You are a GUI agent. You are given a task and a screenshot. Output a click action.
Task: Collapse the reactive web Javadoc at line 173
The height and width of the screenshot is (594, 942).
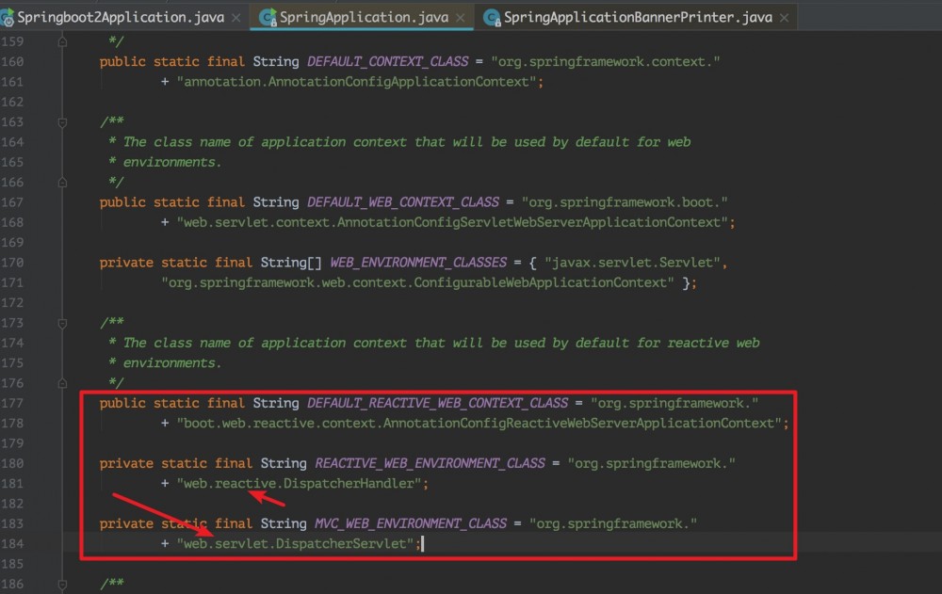(x=61, y=322)
